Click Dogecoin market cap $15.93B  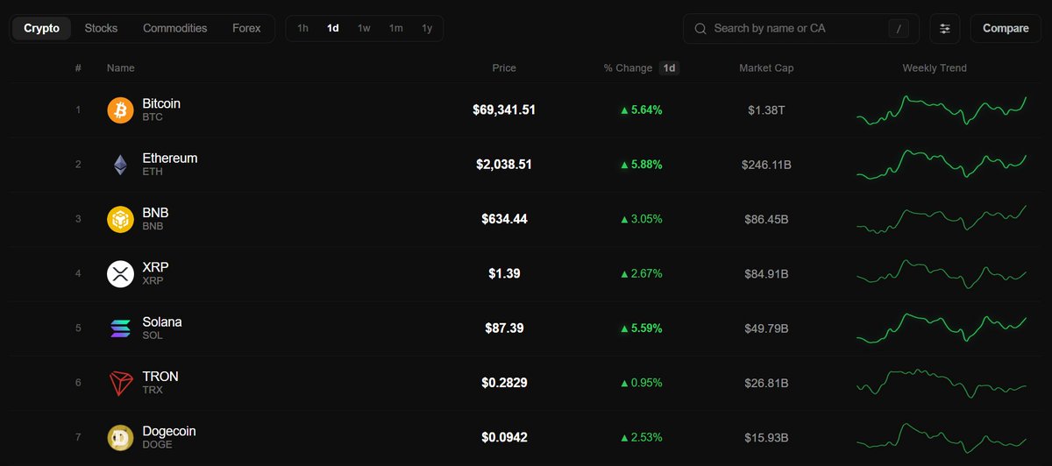point(766,437)
